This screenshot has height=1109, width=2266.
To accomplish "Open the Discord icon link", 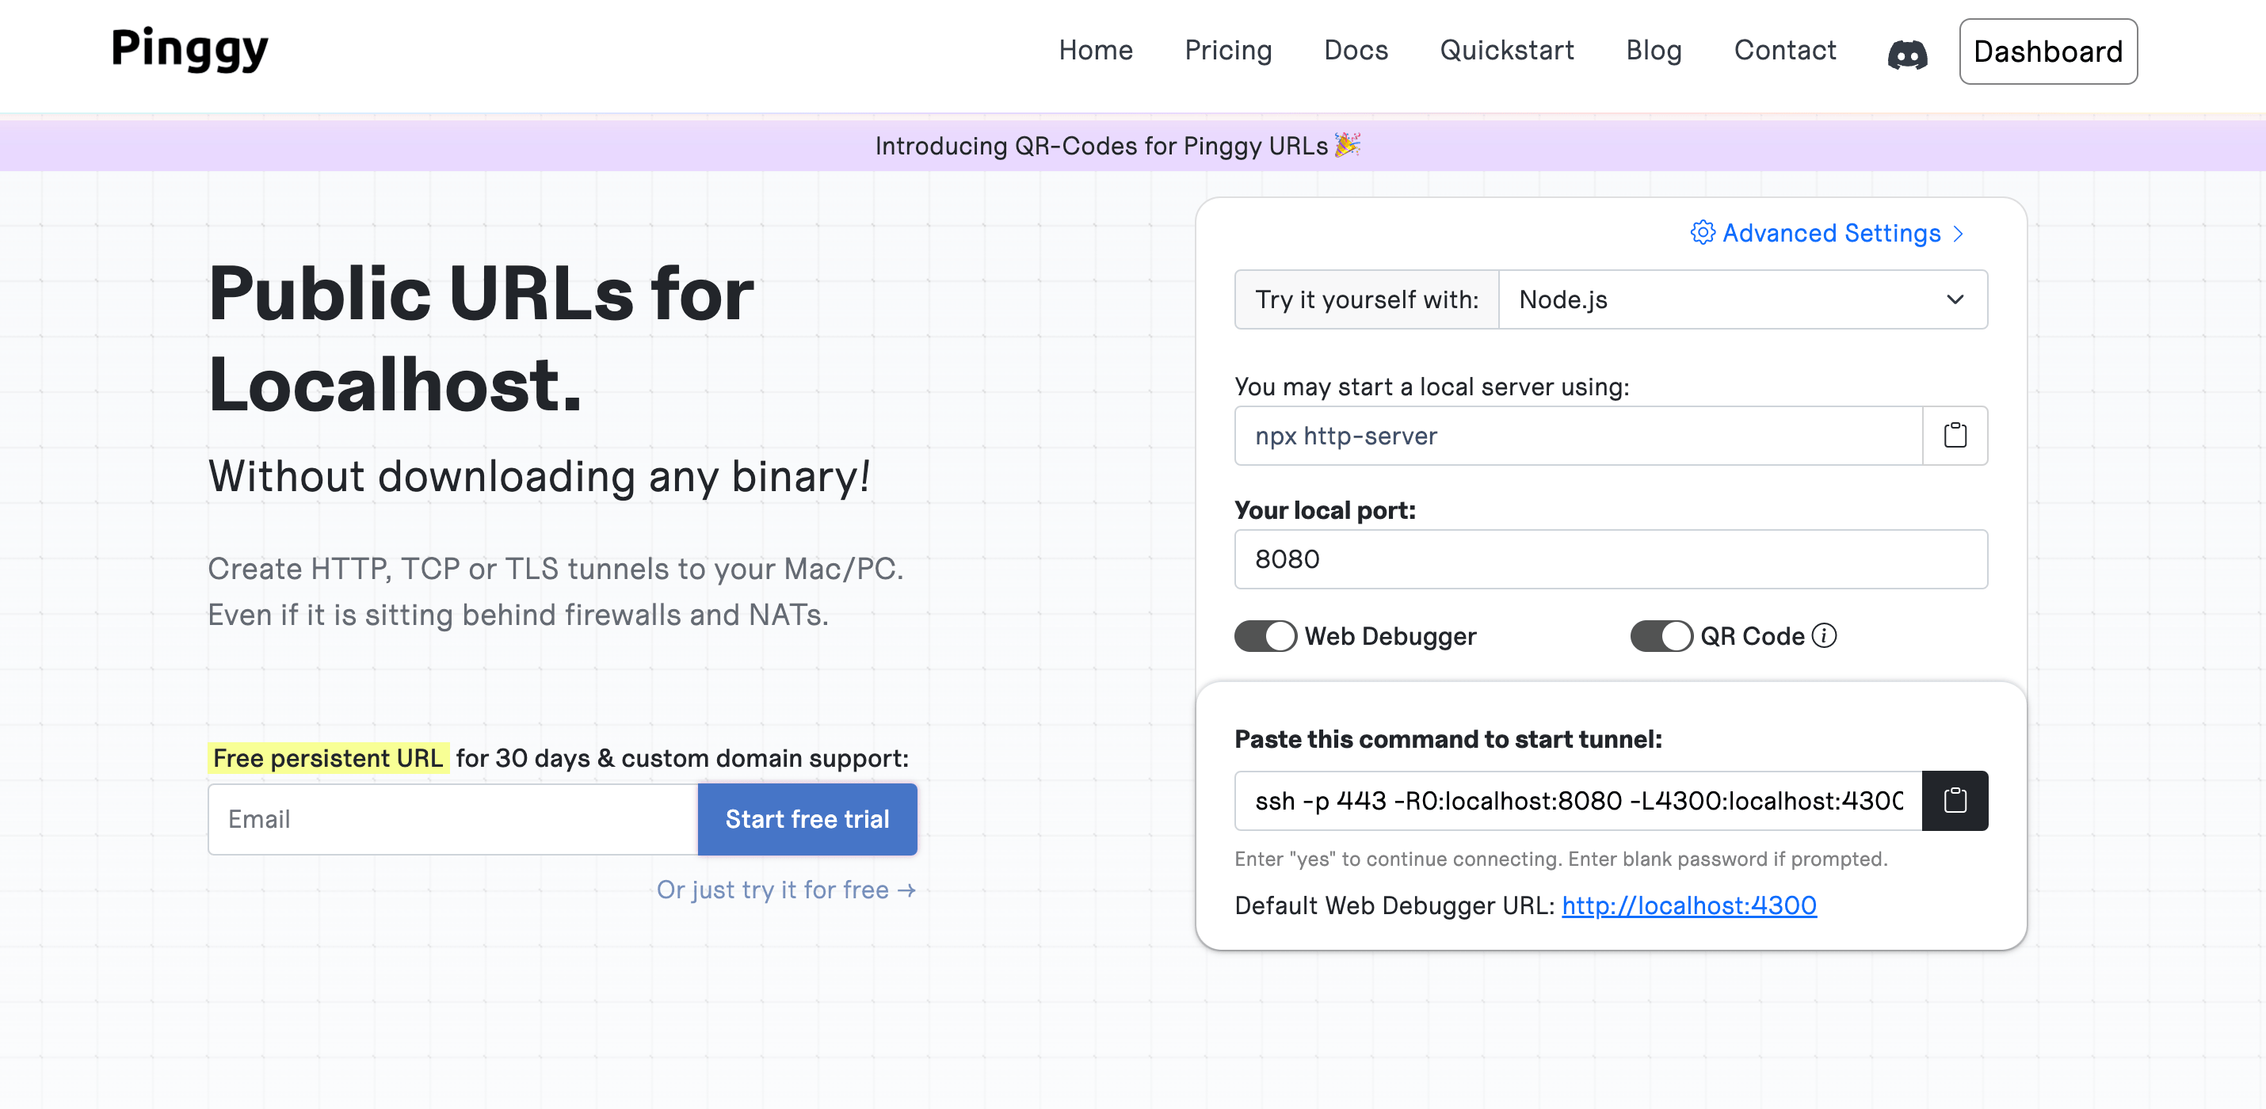I will pos(1906,53).
